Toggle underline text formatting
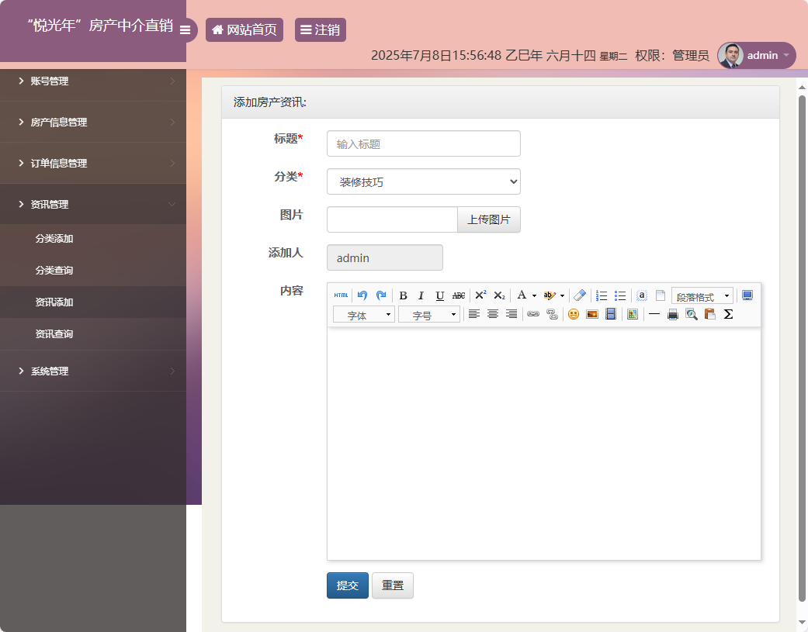808x632 pixels. pyautogui.click(x=439, y=295)
